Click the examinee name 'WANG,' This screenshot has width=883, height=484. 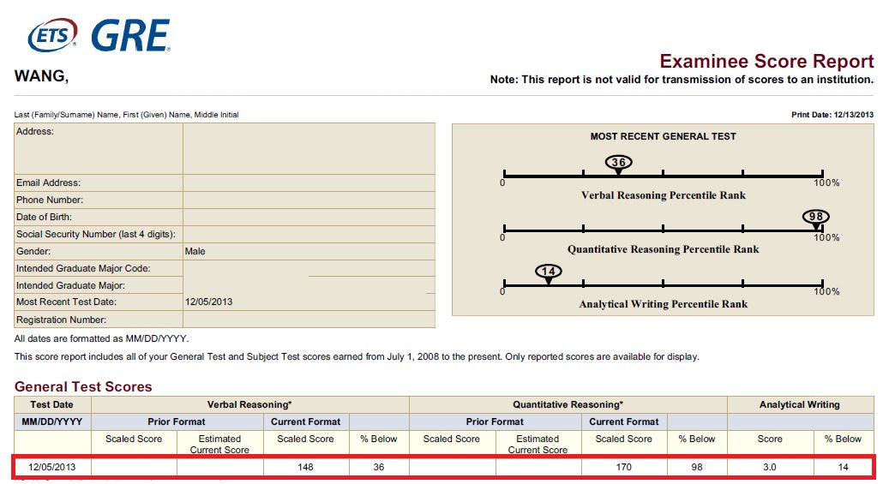pyautogui.click(x=41, y=76)
